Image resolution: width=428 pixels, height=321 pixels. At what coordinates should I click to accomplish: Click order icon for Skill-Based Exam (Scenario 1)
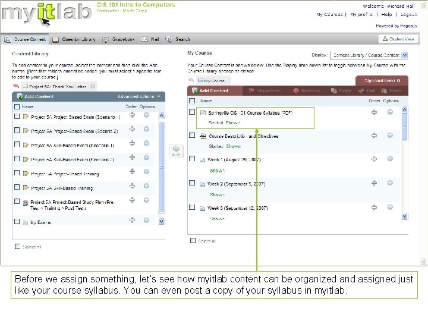pos(132,143)
